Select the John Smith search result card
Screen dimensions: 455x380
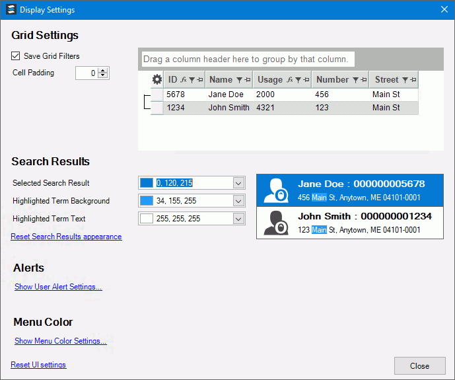tap(350, 223)
